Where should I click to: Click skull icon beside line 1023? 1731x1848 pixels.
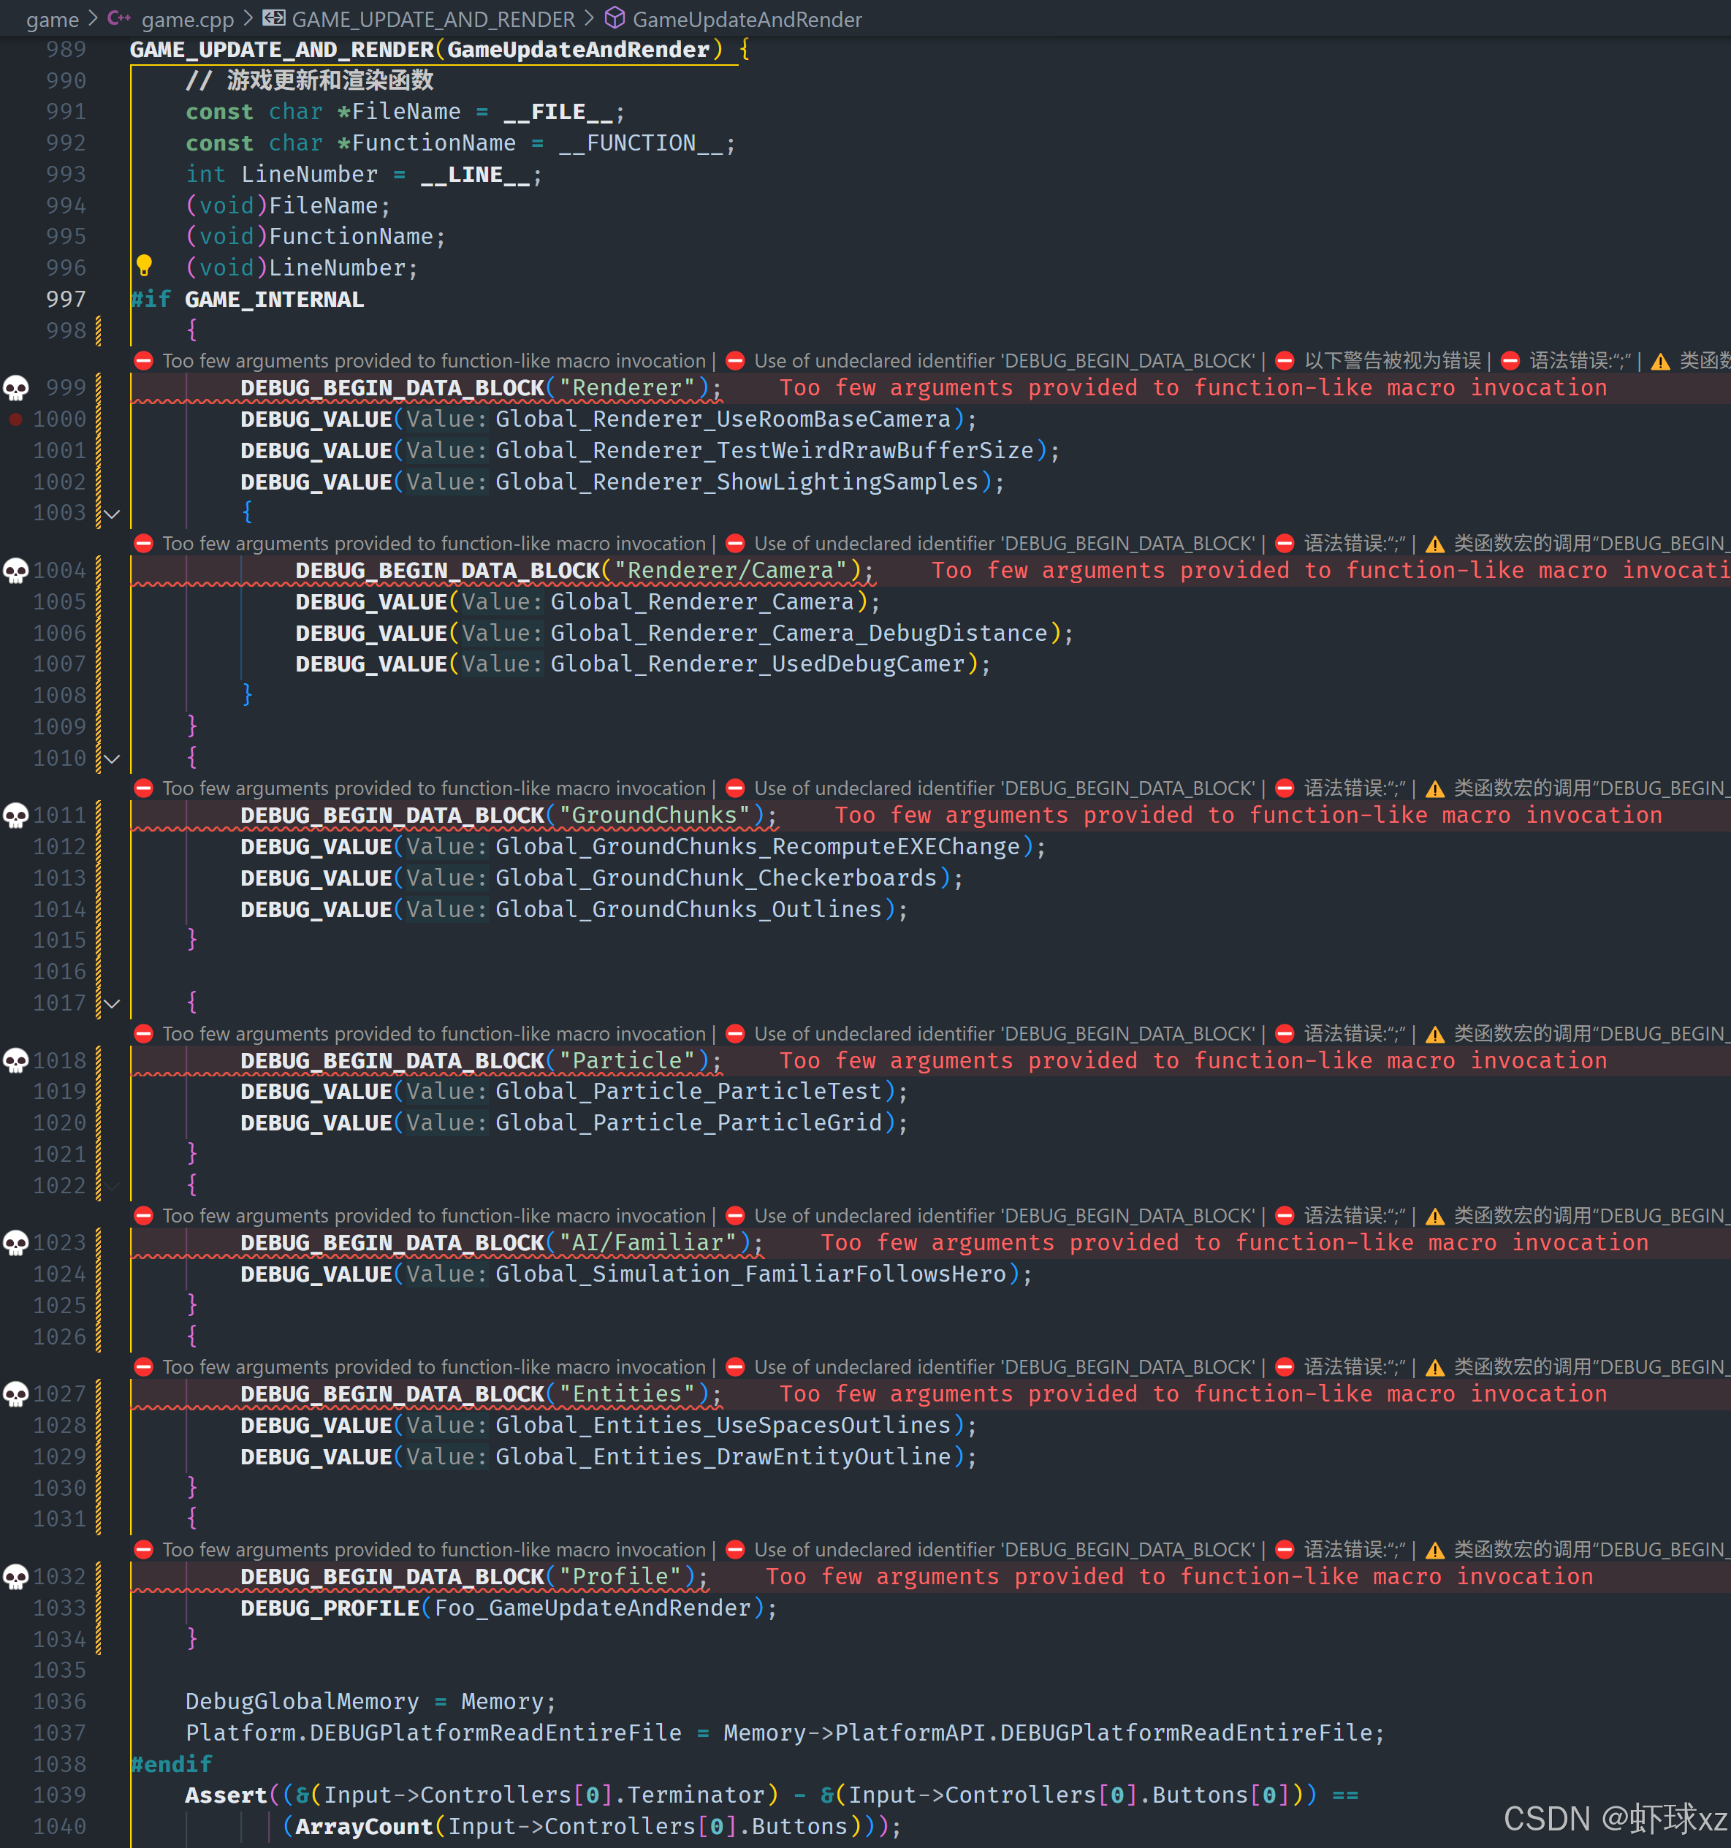coord(16,1243)
